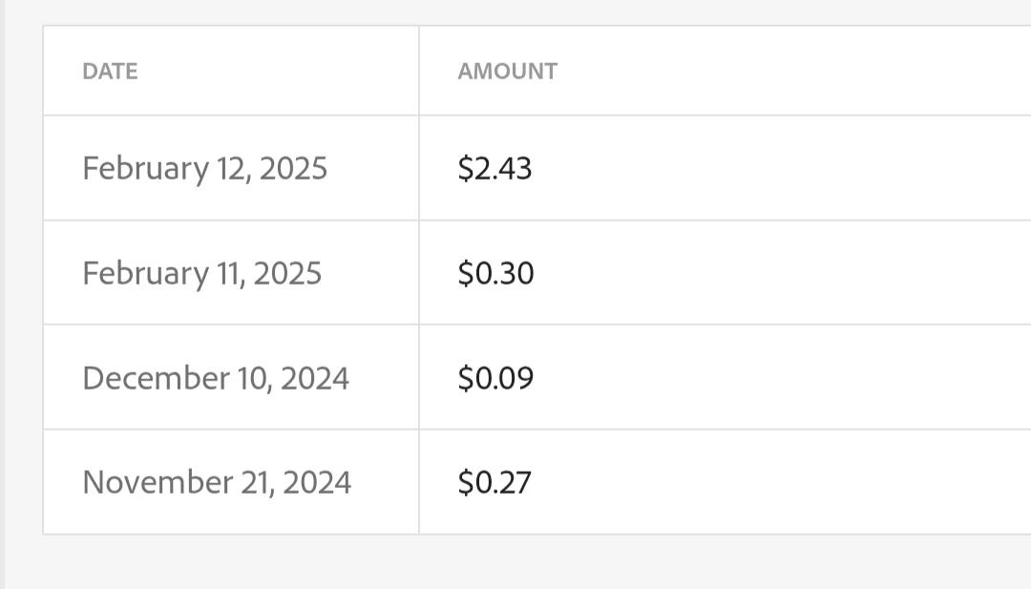Viewport: 1031px width, 589px height.
Task: Click blank space right of $0.27
Action: [783, 482]
